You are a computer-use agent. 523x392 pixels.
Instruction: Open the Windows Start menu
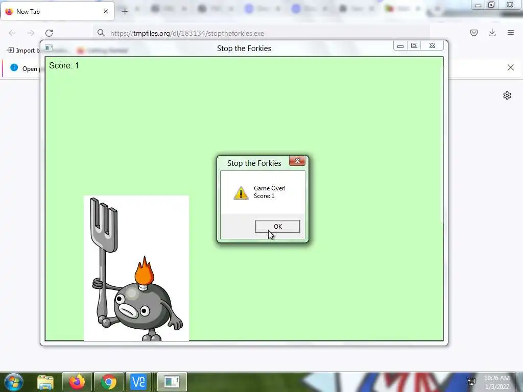pyautogui.click(x=13, y=382)
